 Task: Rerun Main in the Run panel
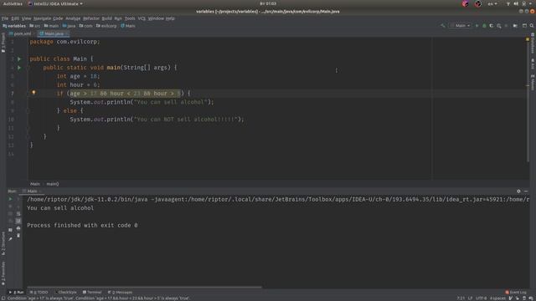[10, 199]
